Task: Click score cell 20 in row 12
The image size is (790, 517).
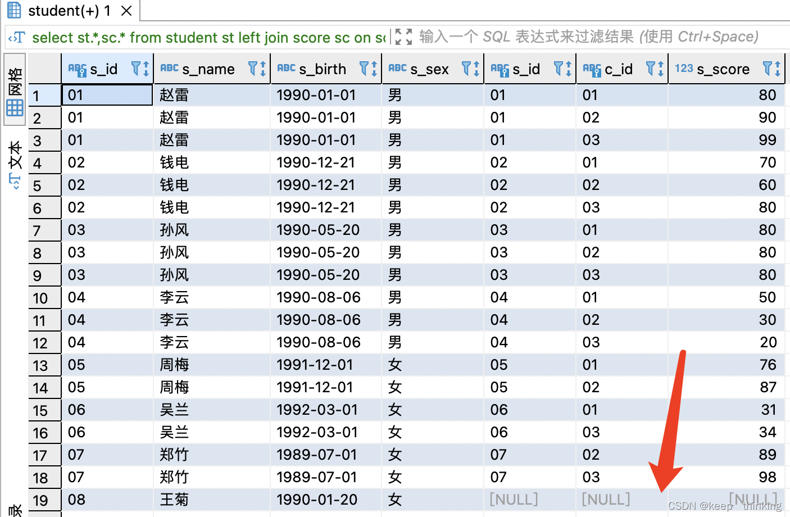Action: click(x=727, y=342)
